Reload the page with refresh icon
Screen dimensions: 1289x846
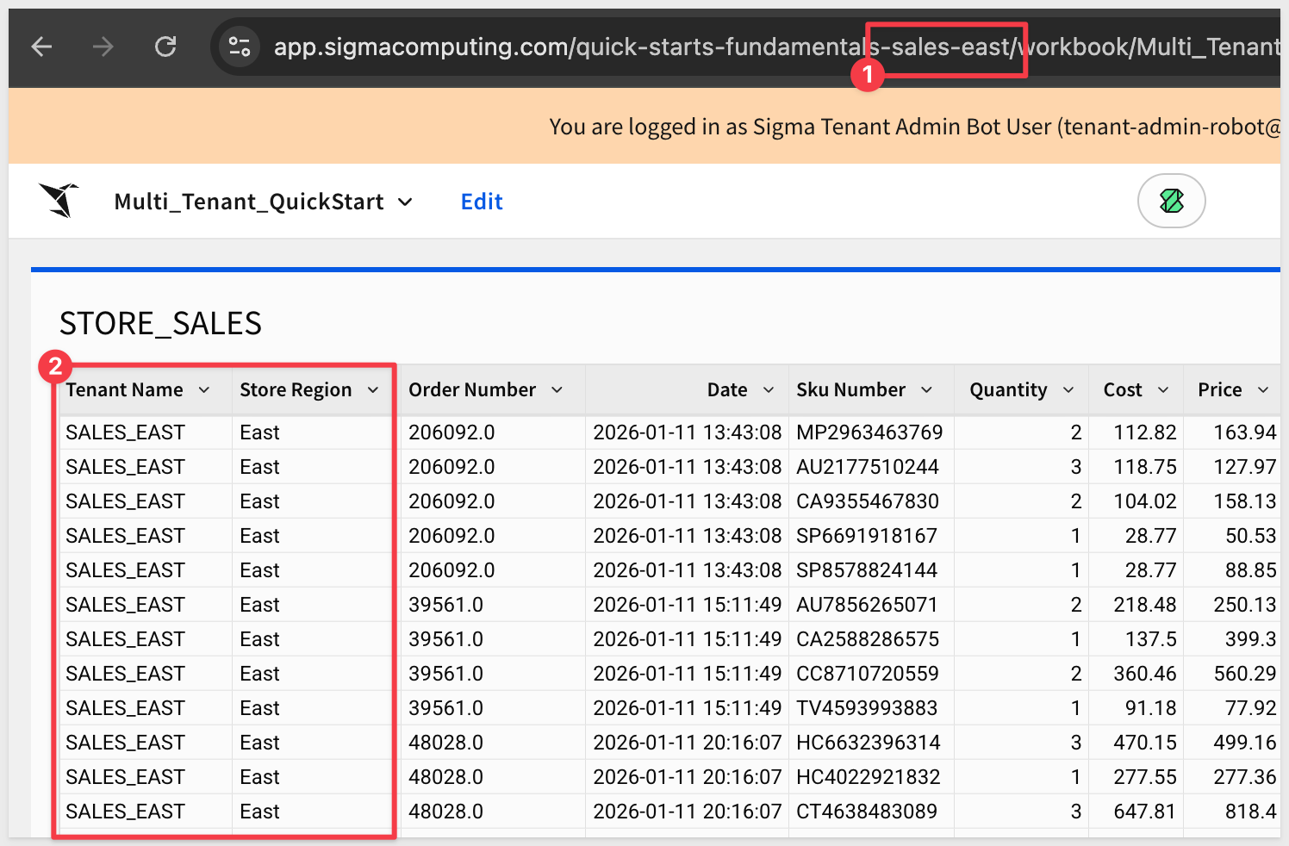coord(165,47)
